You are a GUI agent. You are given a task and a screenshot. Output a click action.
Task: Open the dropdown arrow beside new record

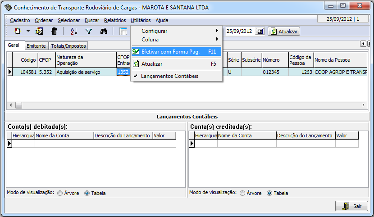click(27, 31)
